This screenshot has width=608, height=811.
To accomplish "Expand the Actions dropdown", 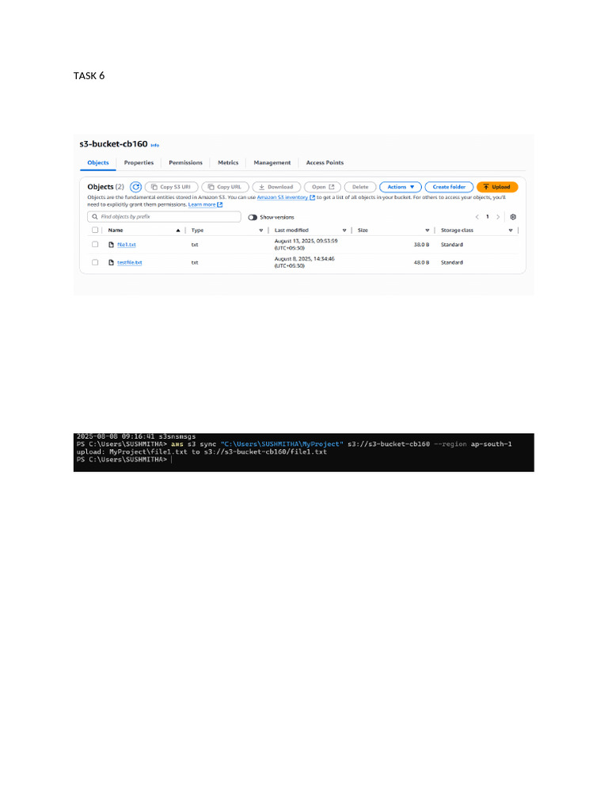I will click(400, 187).
